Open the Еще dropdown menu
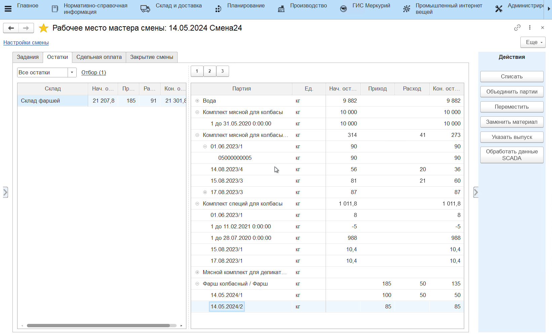 coord(533,42)
